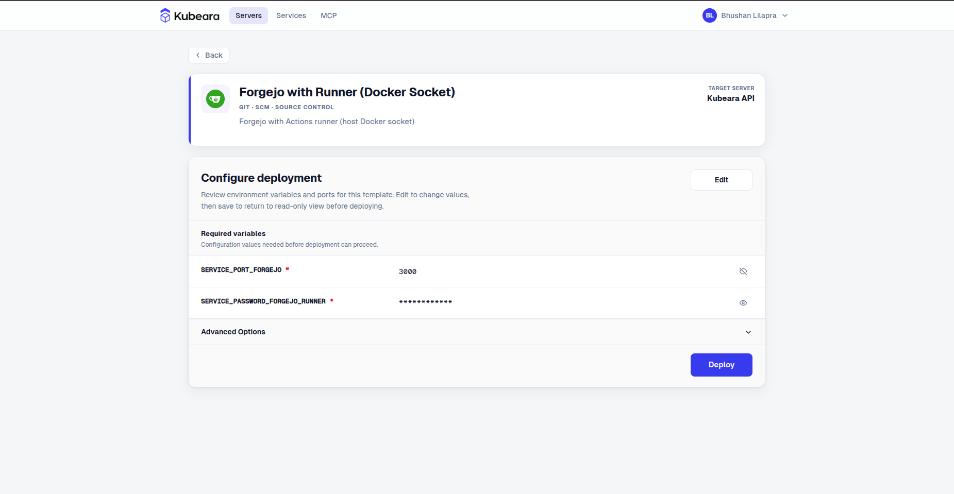
Task: Click the Kubeara logo icon
Action: click(x=165, y=15)
